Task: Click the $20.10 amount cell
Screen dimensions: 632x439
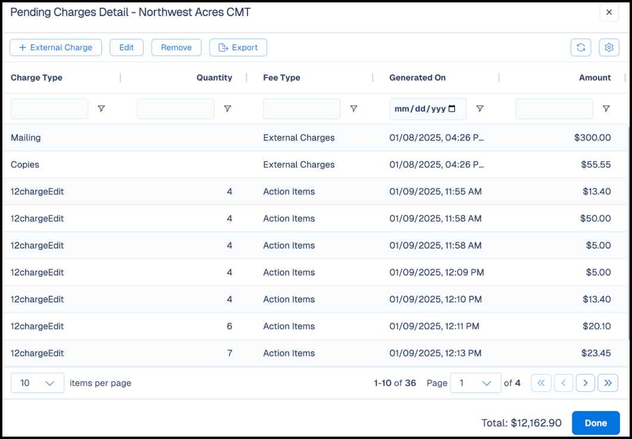Action: pyautogui.click(x=597, y=326)
